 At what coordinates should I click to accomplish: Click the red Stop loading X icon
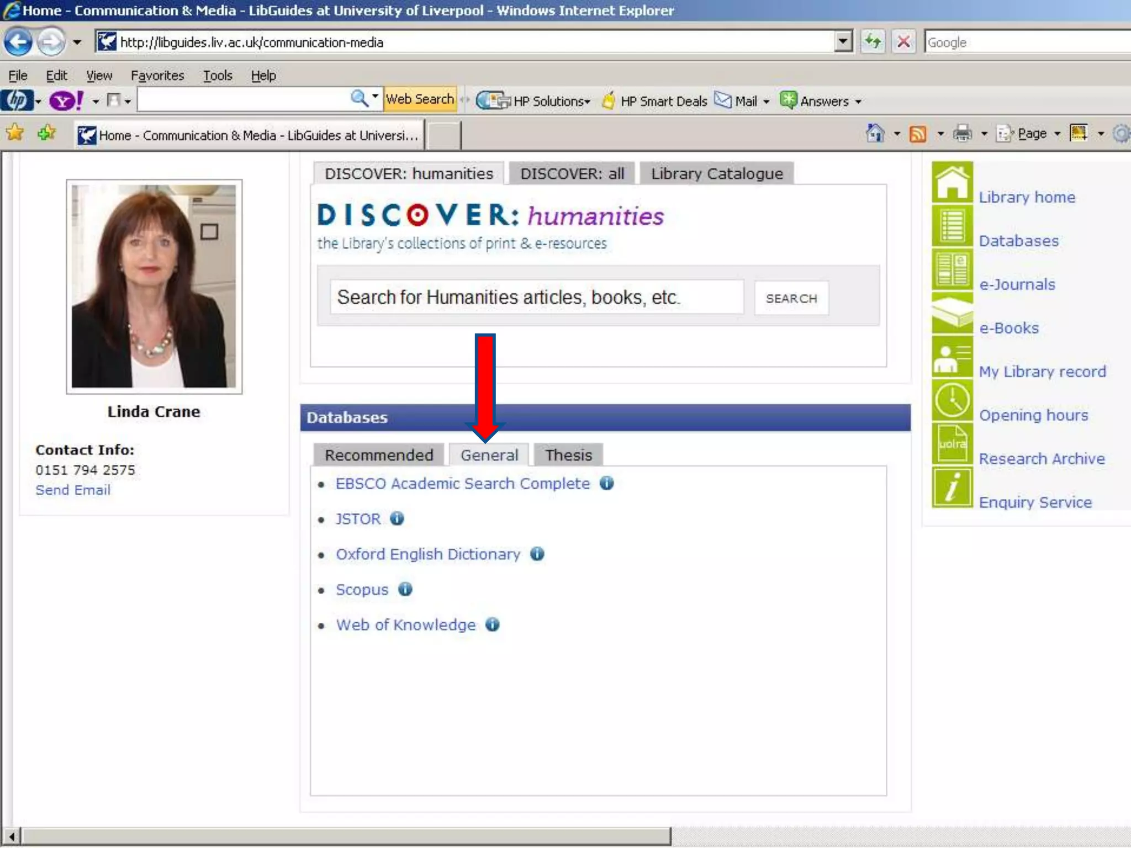[903, 42]
